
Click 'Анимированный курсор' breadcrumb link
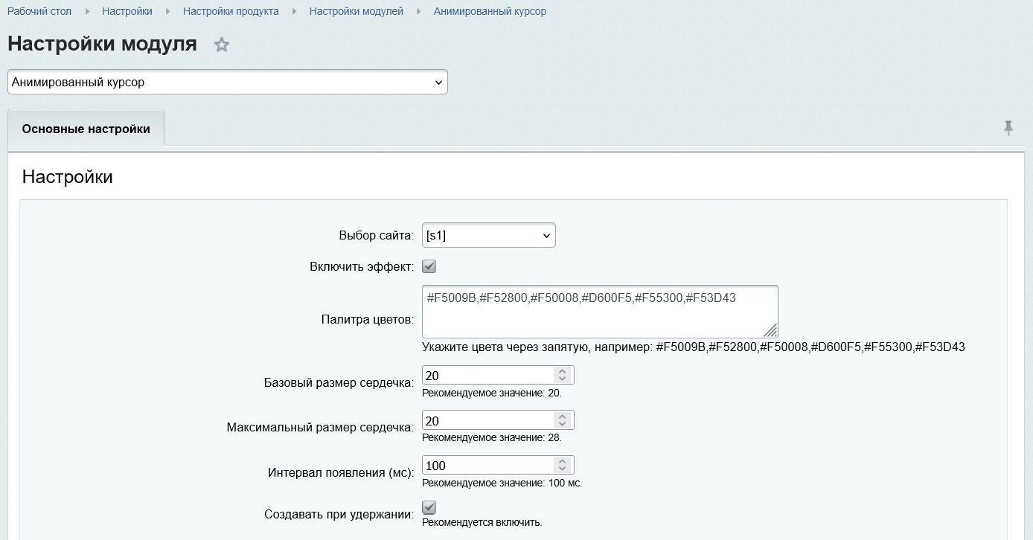pyautogui.click(x=490, y=11)
